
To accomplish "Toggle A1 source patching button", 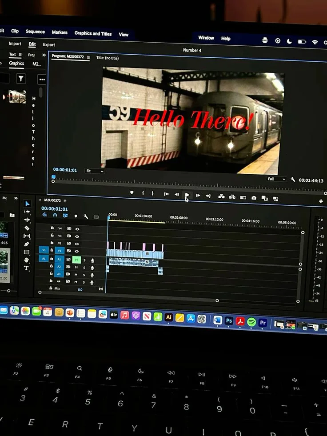I will pos(44,259).
